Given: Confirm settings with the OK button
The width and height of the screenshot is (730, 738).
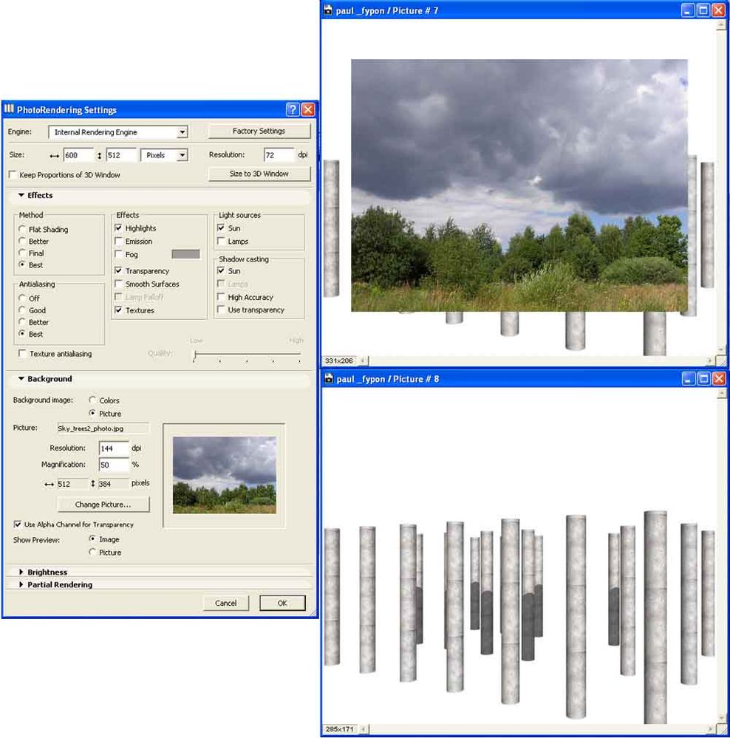Looking at the screenshot, I should (x=282, y=603).
